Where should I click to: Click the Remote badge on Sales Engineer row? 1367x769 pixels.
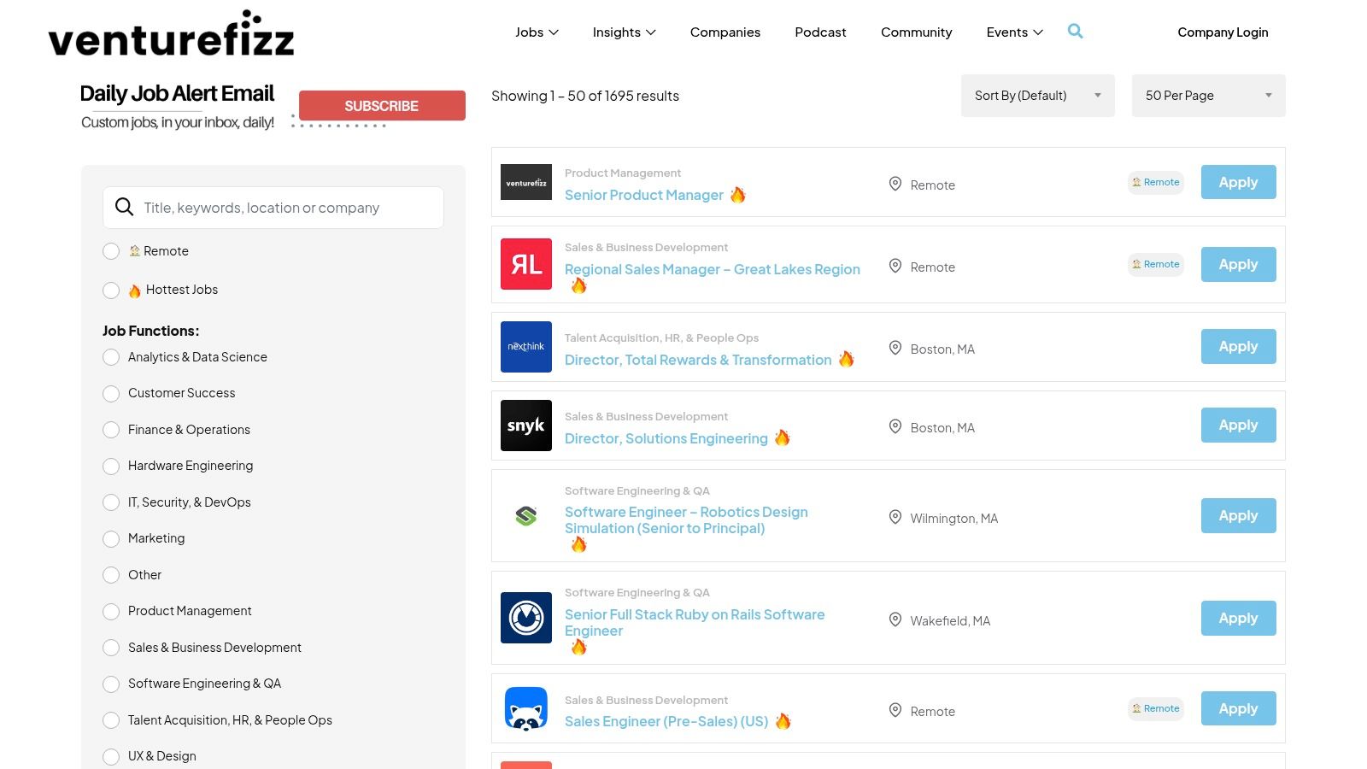click(1156, 708)
